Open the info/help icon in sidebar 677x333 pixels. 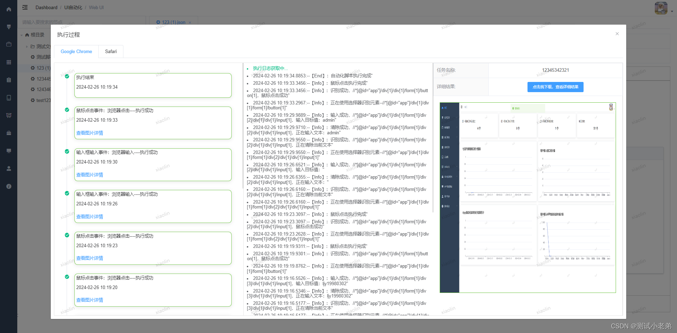[x=9, y=186]
